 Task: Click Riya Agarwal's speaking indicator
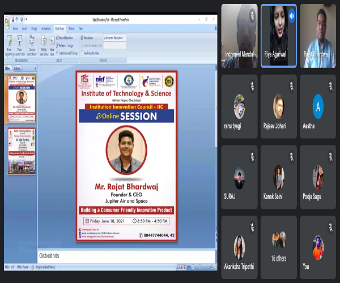coord(292,15)
